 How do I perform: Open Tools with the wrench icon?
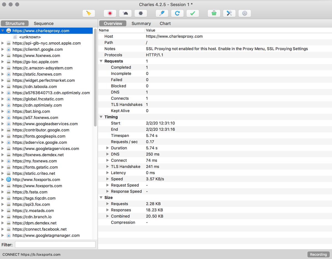coord(229,13)
